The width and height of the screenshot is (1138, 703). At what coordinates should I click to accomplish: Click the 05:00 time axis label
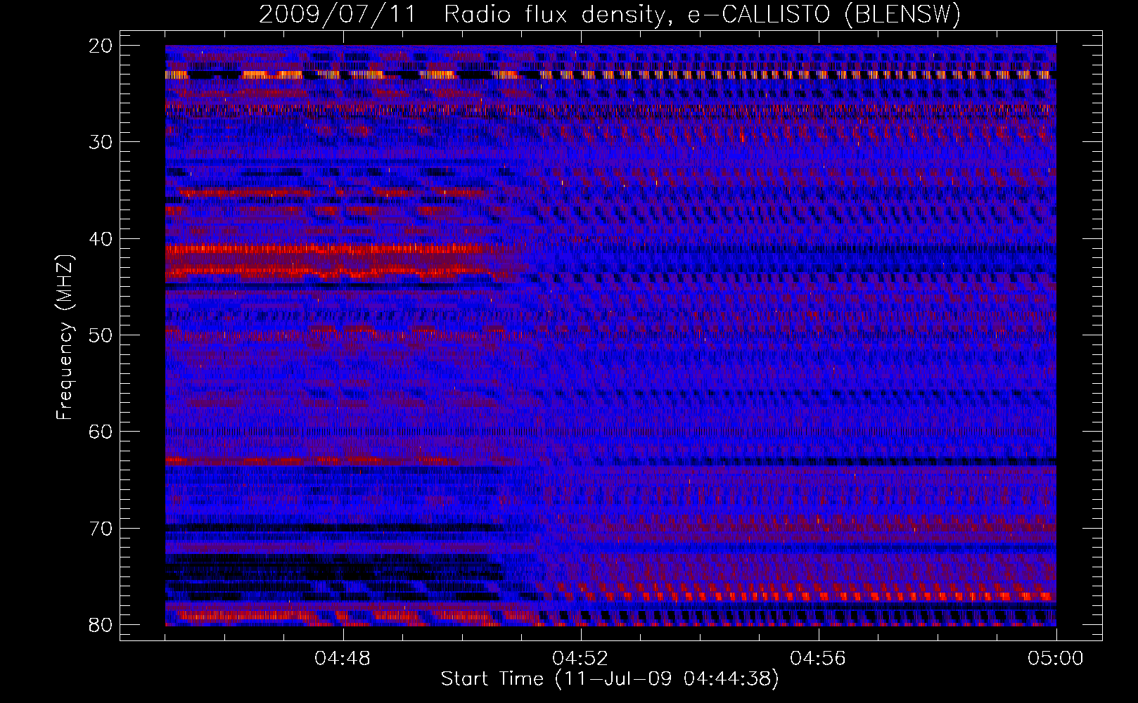1056,659
